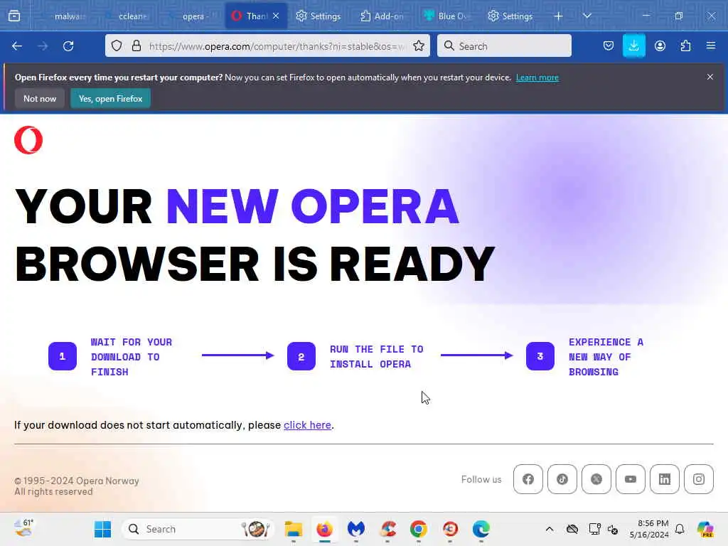Image resolution: width=728 pixels, height=546 pixels.
Task: Switch to the first Settings tab
Action: (x=318, y=16)
